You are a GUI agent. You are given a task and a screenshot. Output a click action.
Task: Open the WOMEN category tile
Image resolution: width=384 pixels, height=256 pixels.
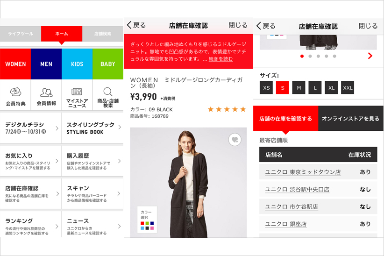15,64
